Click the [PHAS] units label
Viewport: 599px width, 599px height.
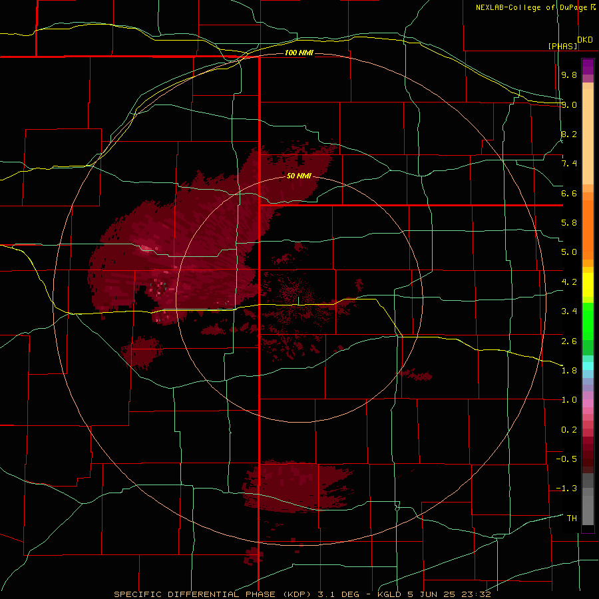[x=562, y=46]
